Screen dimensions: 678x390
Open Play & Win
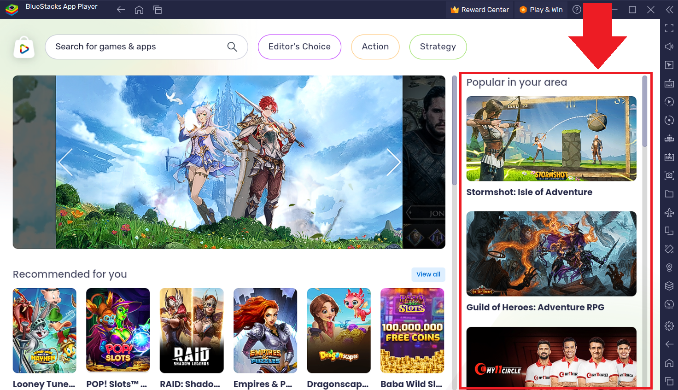coord(541,9)
